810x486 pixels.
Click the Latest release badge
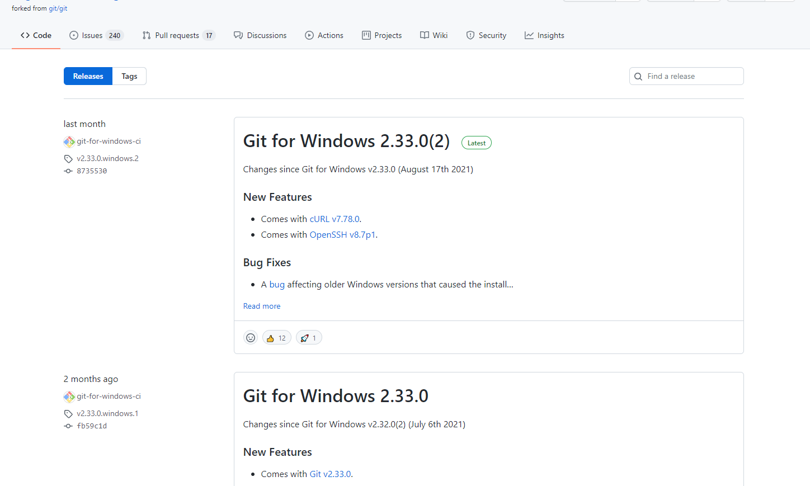(x=477, y=143)
